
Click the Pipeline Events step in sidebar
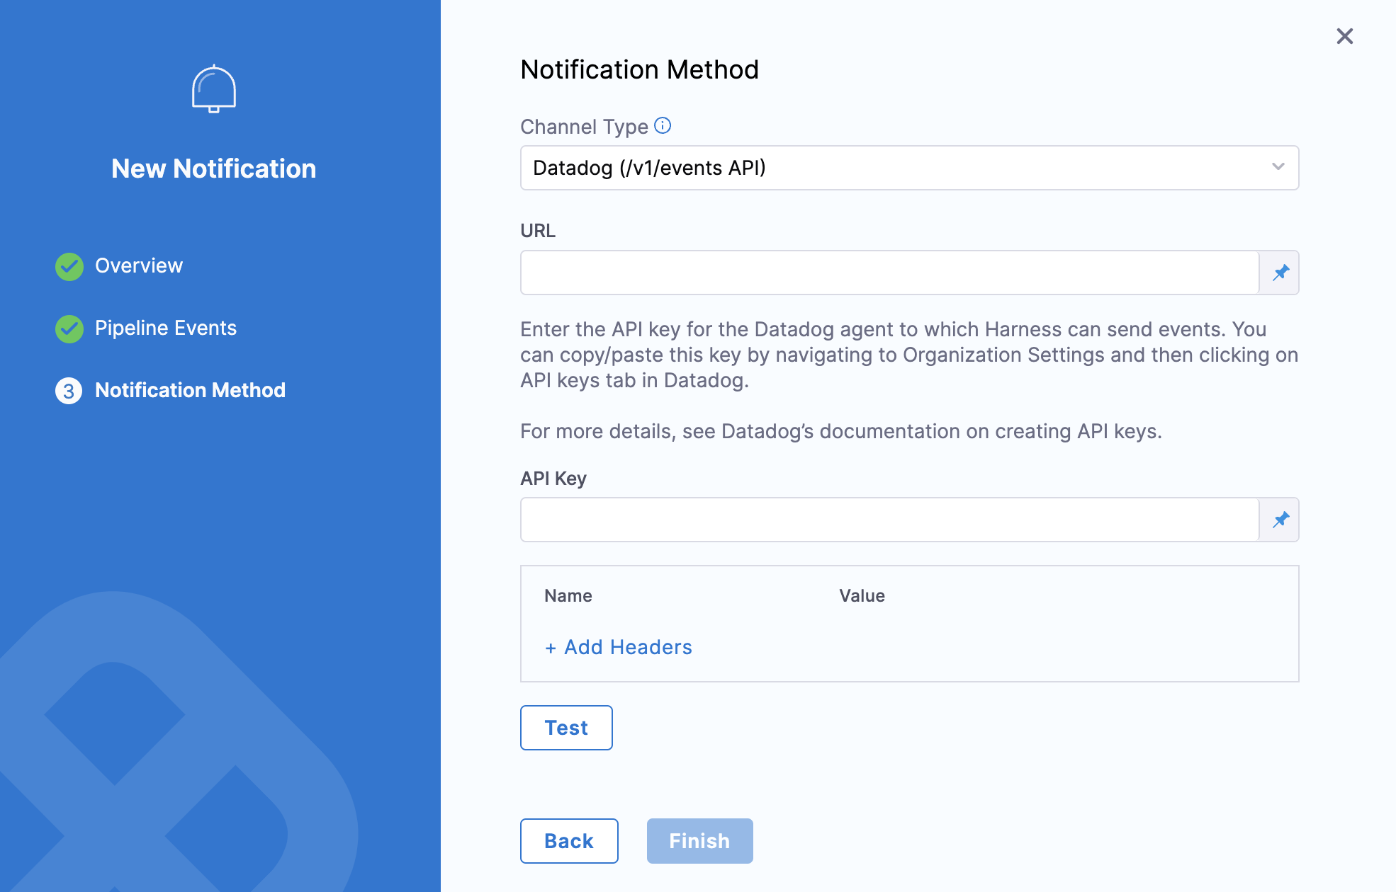[166, 327]
